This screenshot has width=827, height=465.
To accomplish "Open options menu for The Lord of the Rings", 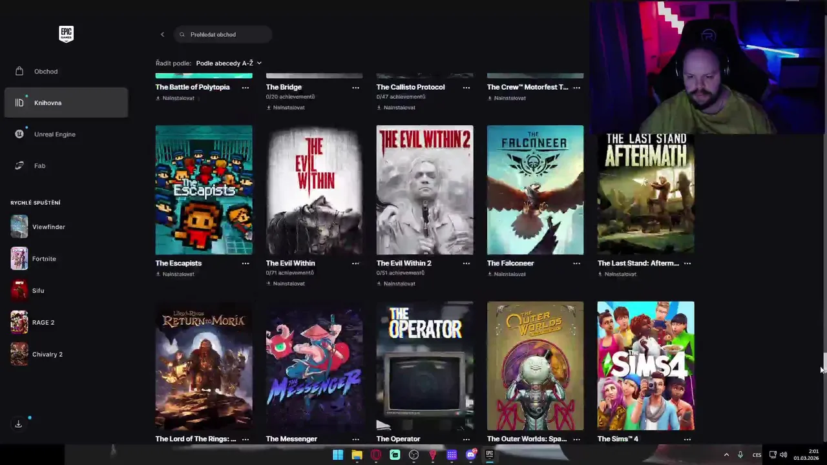I will (x=246, y=439).
